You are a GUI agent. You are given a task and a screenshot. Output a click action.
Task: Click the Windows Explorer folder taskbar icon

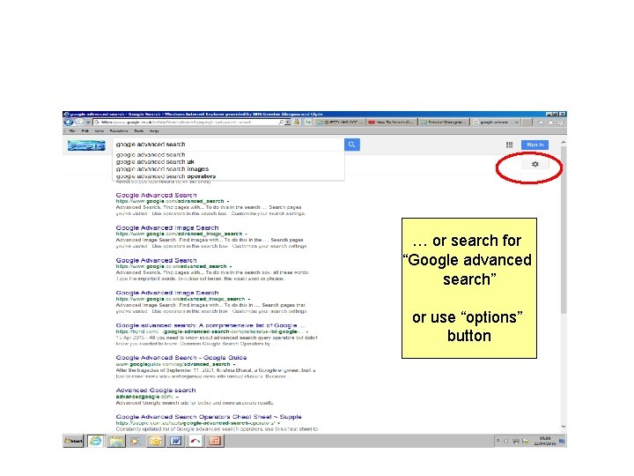[x=116, y=441]
